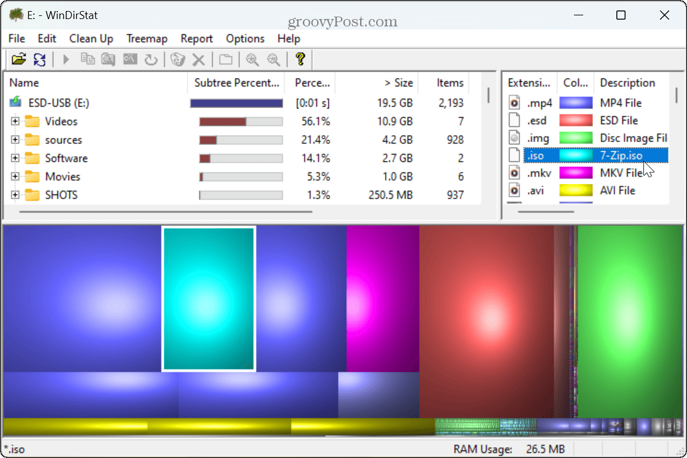The image size is (687, 458).
Task: Sort by the Size column header
Action: (398, 83)
